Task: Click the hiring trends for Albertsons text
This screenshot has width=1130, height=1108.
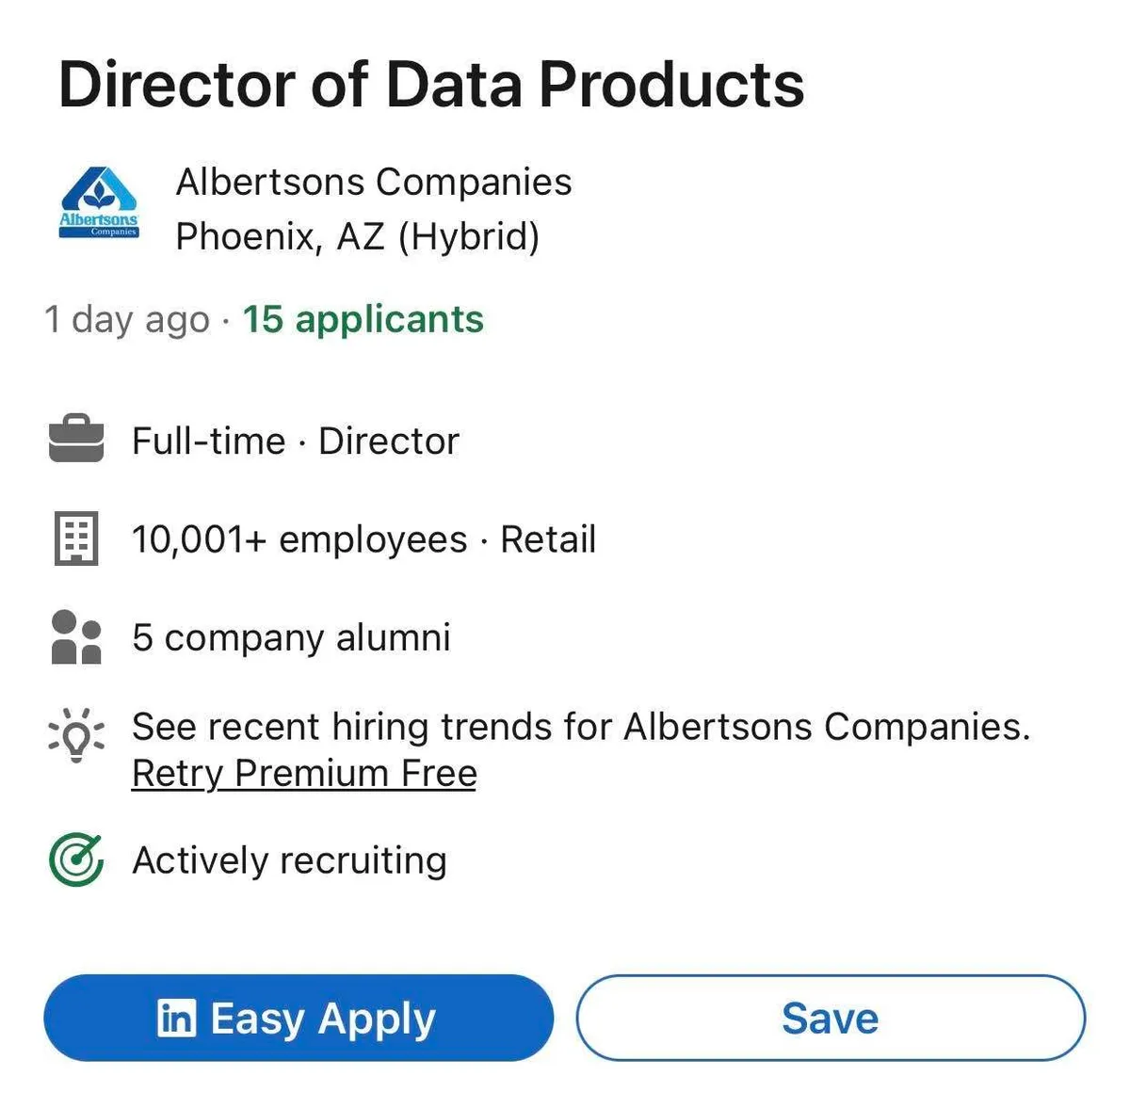Action: (x=581, y=727)
